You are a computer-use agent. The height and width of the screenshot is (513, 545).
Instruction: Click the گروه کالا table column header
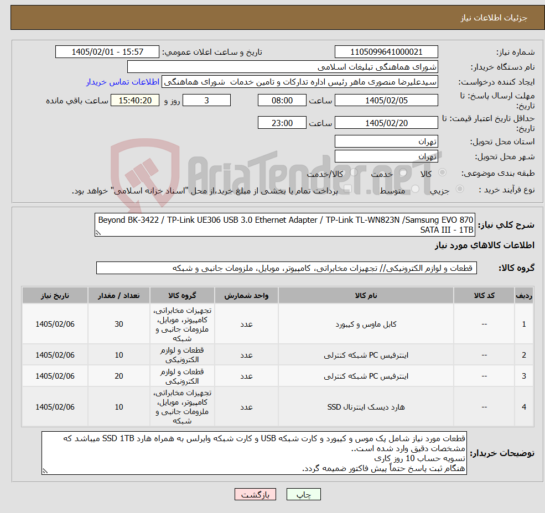click(182, 295)
